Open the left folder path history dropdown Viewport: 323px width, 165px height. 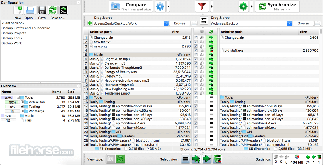pyautogui.click(x=166, y=23)
